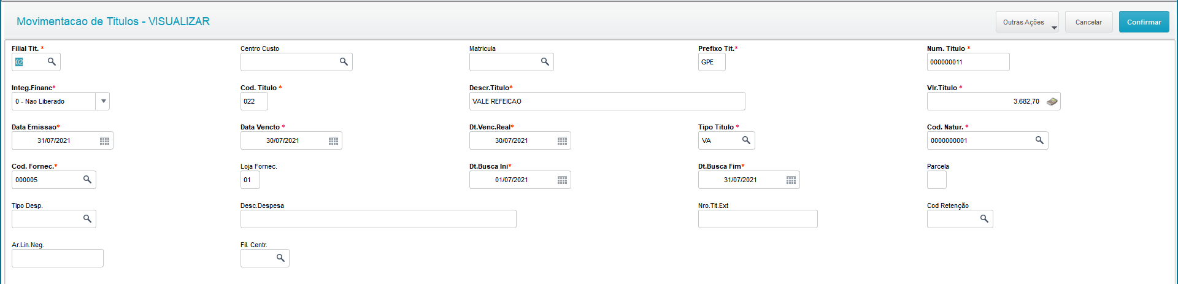This screenshot has height=284, width=1178.
Task: Open Cod. Natur. lookup magnifier
Action: coord(1039,140)
